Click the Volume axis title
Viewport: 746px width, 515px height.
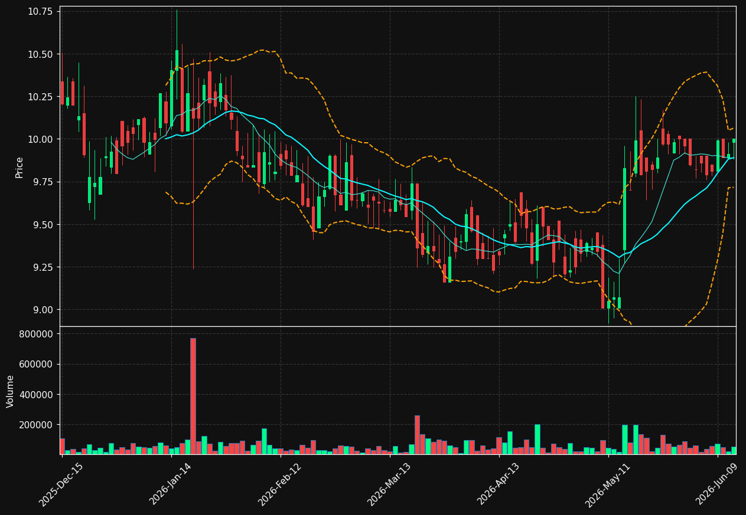(x=11, y=391)
